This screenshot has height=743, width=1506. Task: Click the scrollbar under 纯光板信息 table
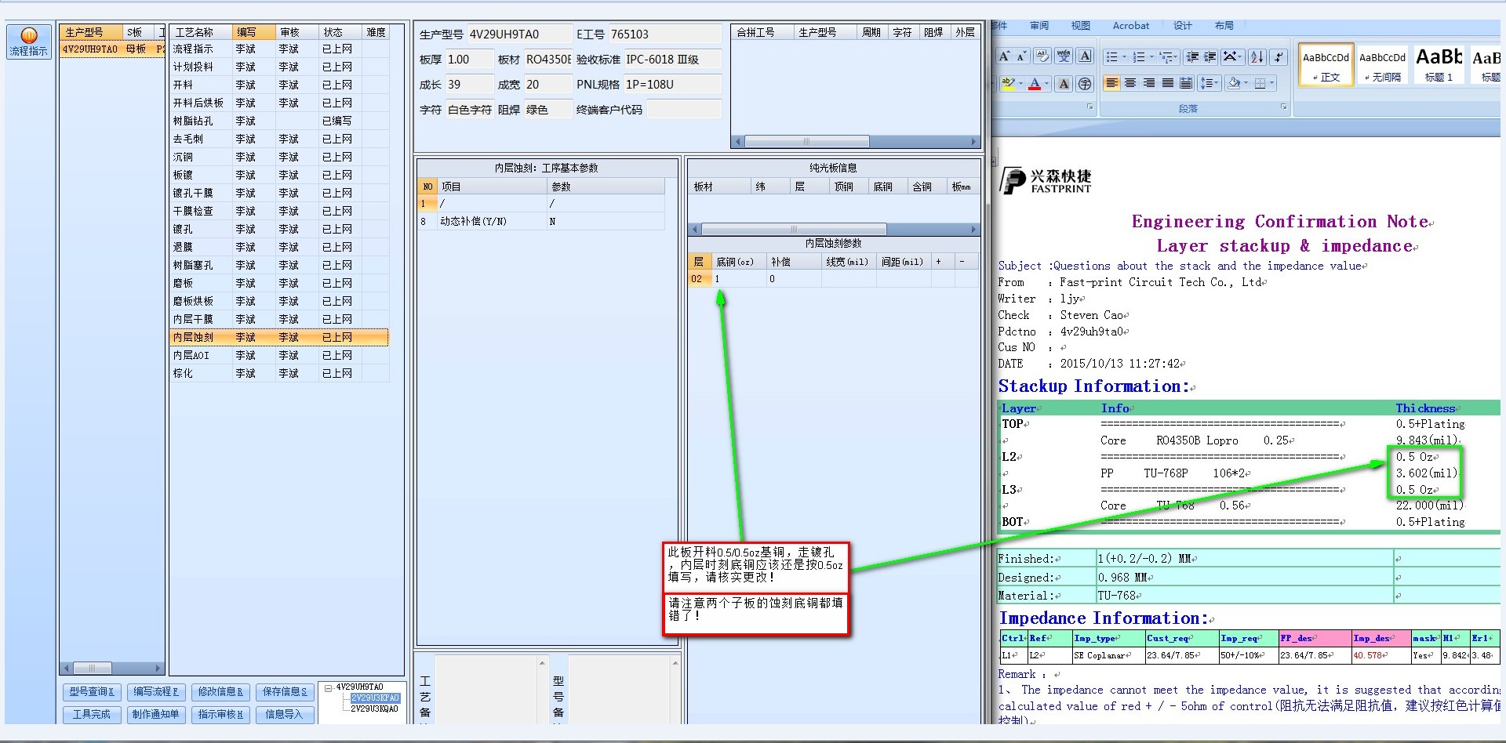[834, 230]
